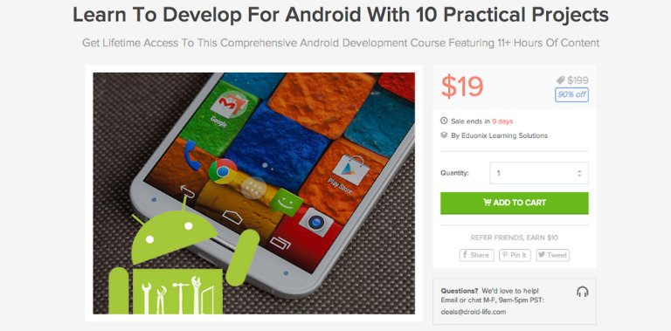Click the Pinterest Pin It button

click(x=515, y=255)
